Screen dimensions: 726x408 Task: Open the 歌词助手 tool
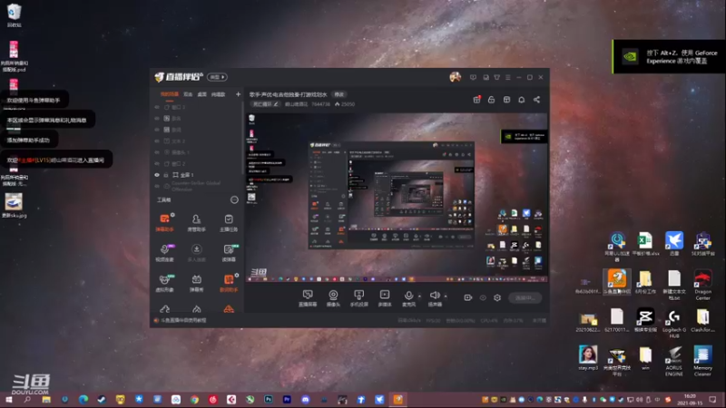229,283
